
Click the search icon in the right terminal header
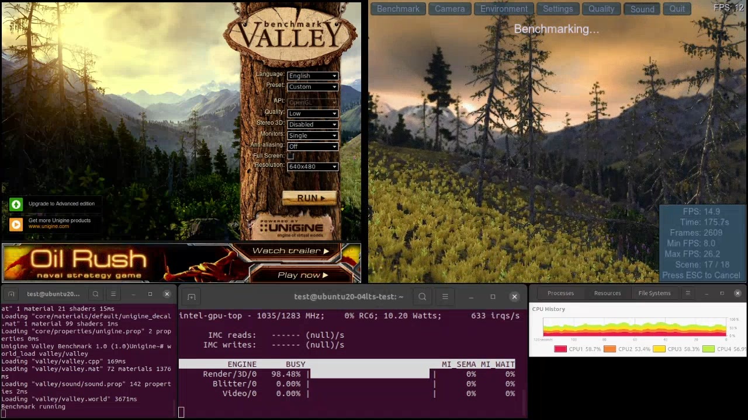click(422, 296)
